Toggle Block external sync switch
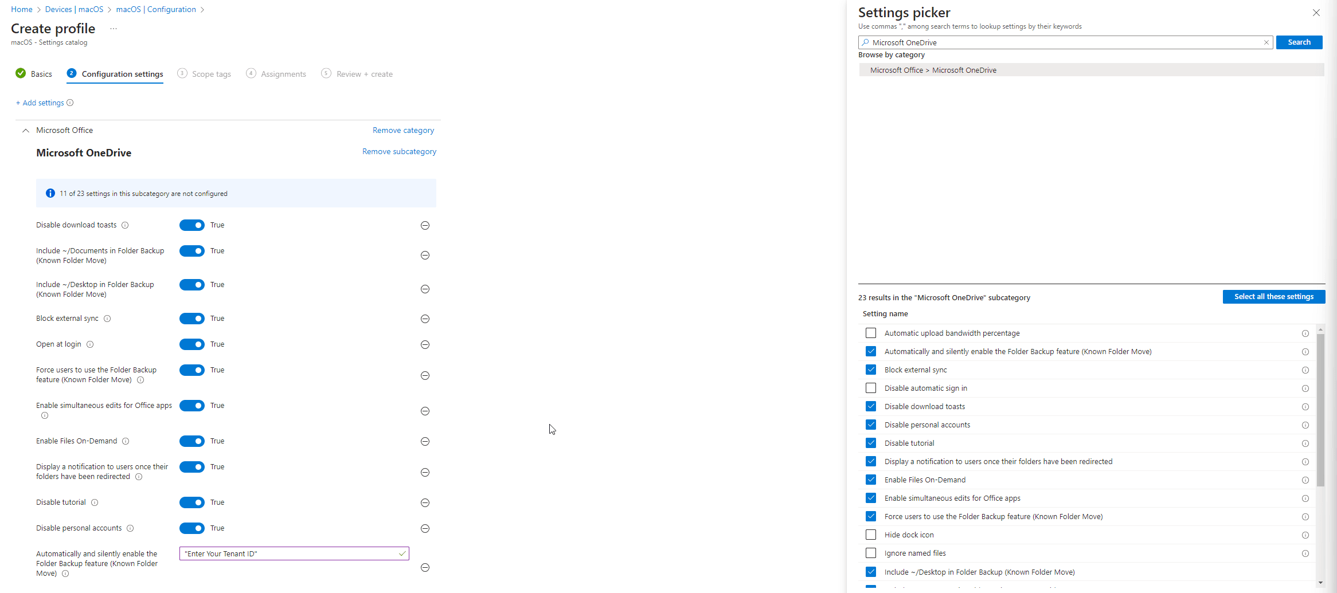Image resolution: width=1337 pixels, height=593 pixels. (192, 319)
